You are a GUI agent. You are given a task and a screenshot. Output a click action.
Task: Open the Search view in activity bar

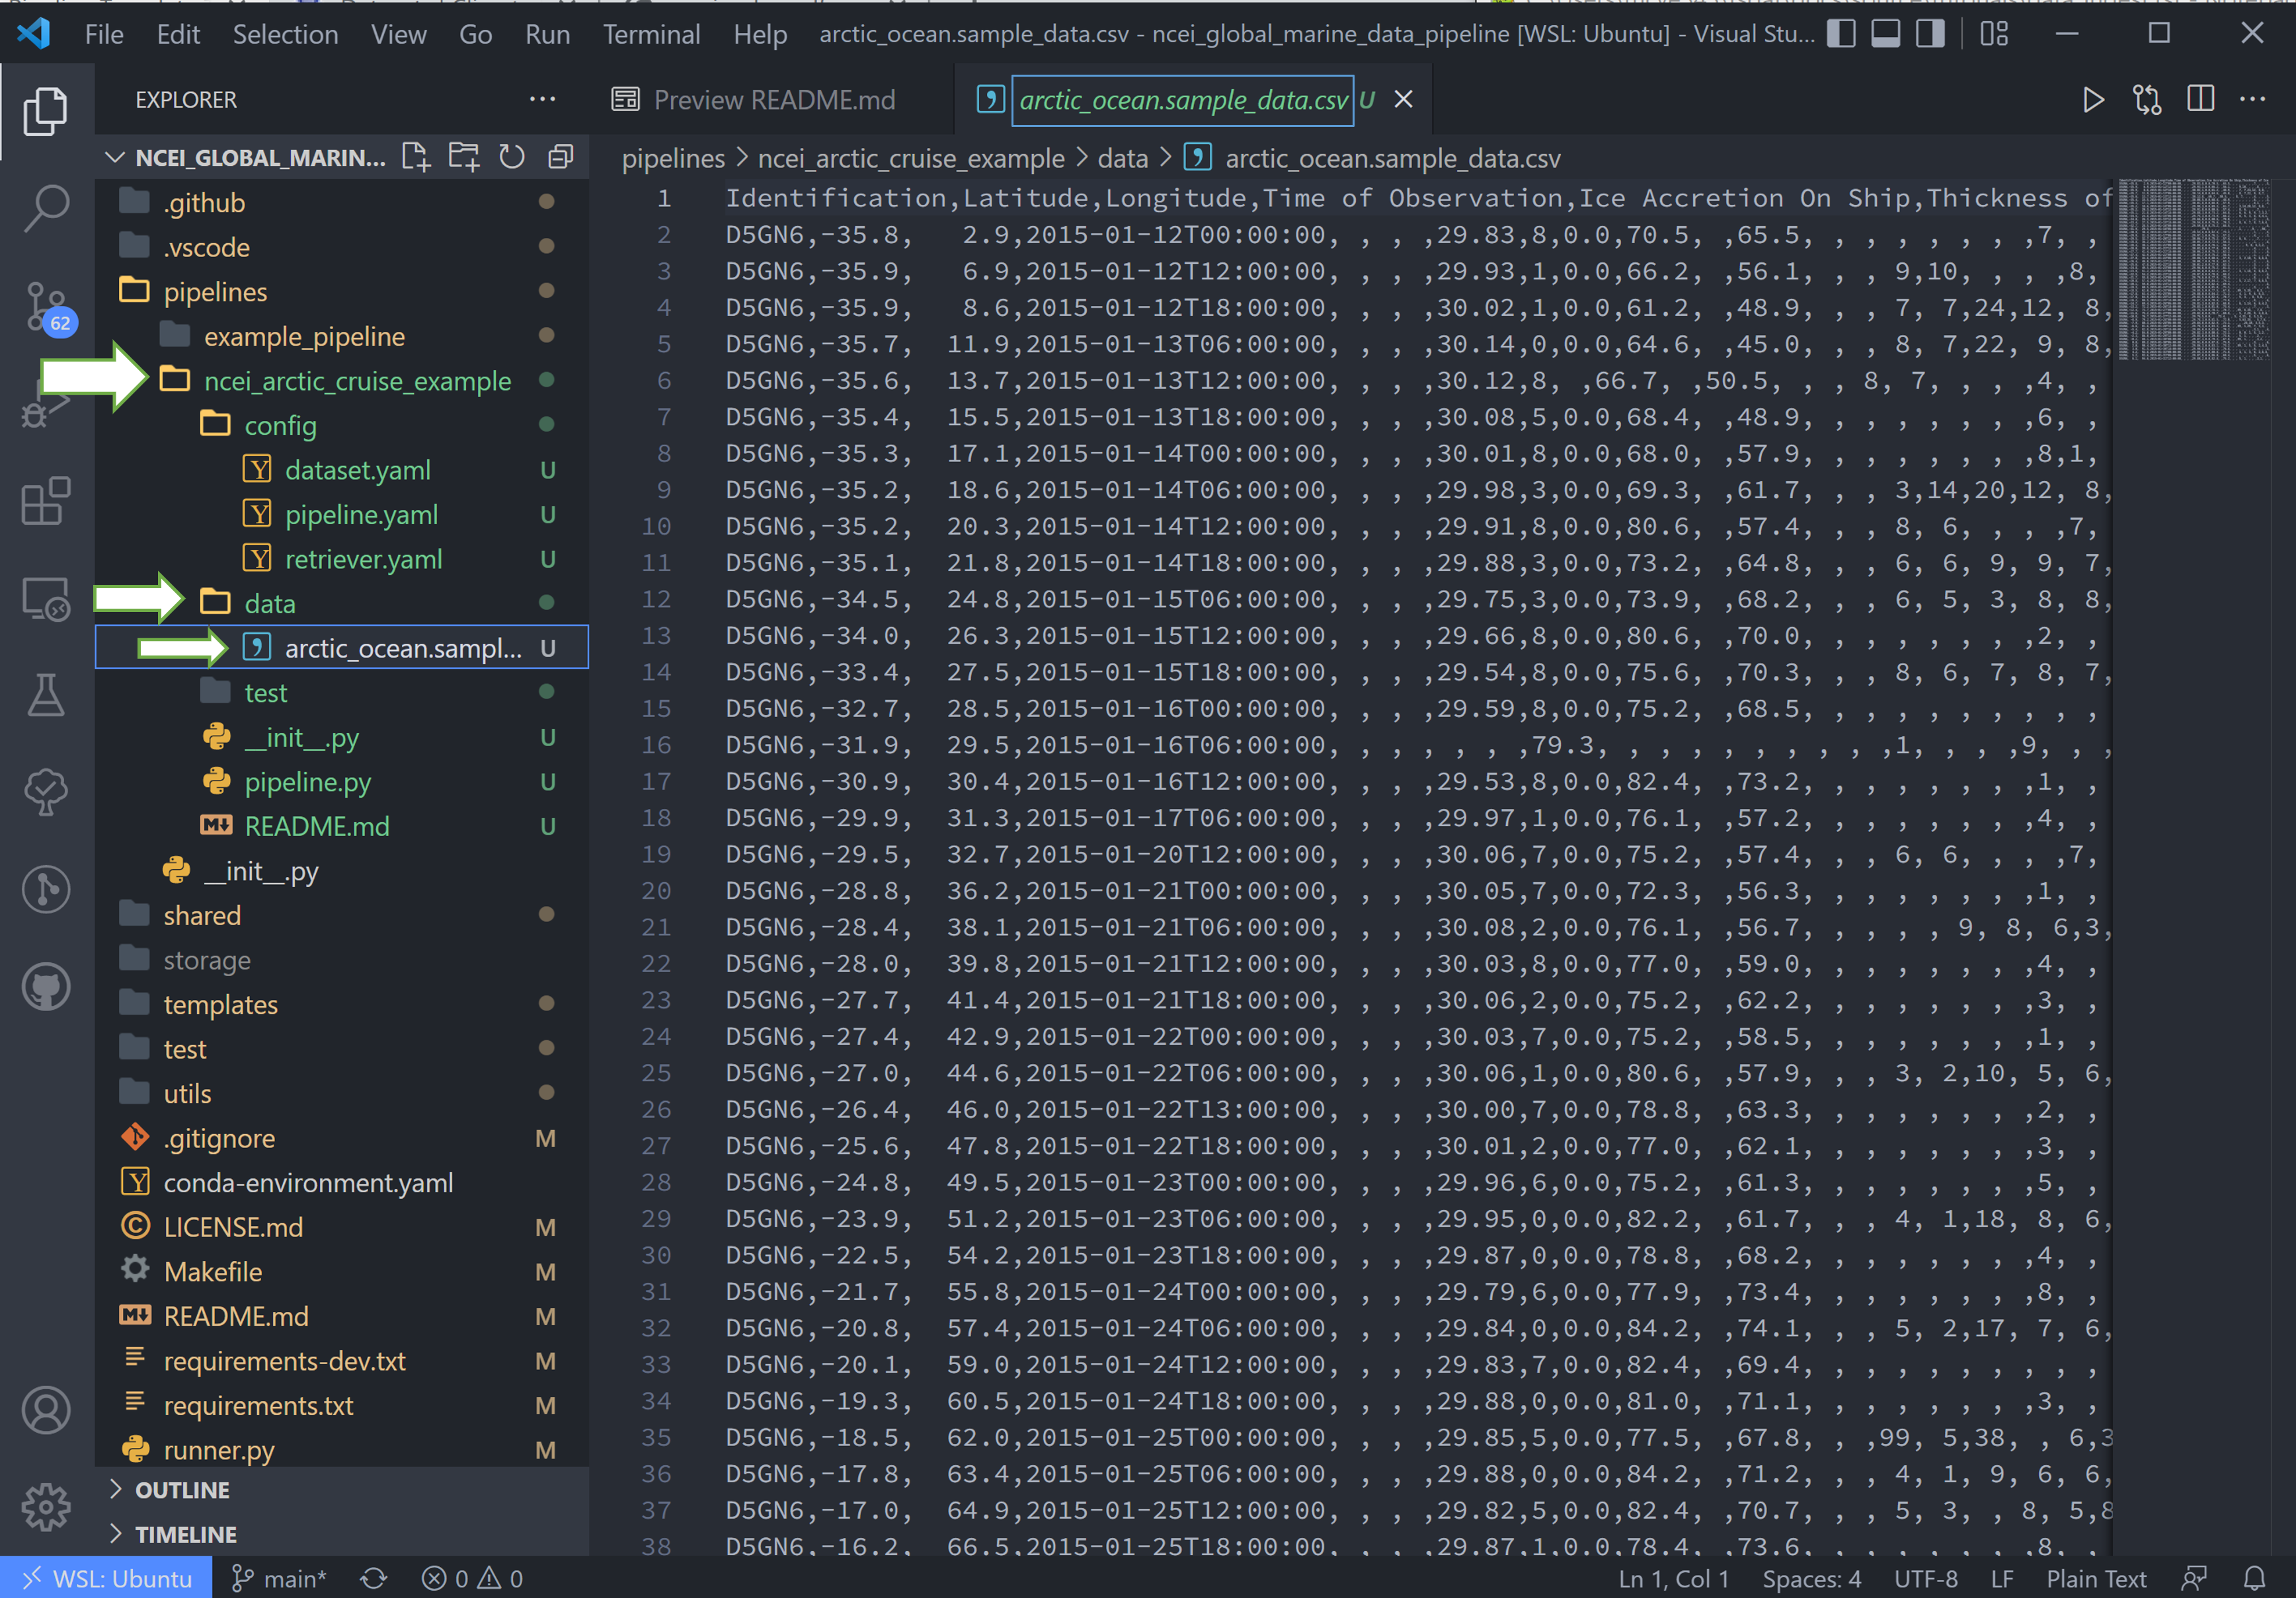(x=46, y=208)
